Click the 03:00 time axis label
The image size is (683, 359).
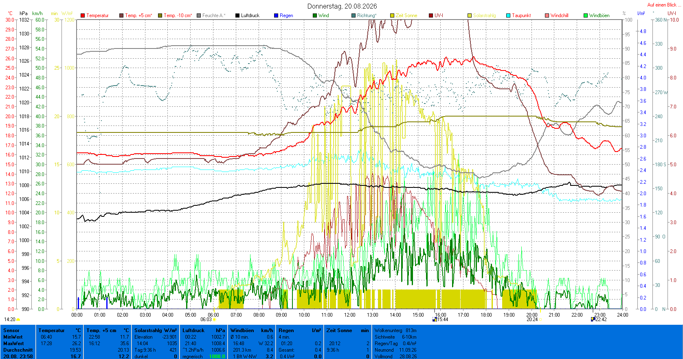(145, 315)
